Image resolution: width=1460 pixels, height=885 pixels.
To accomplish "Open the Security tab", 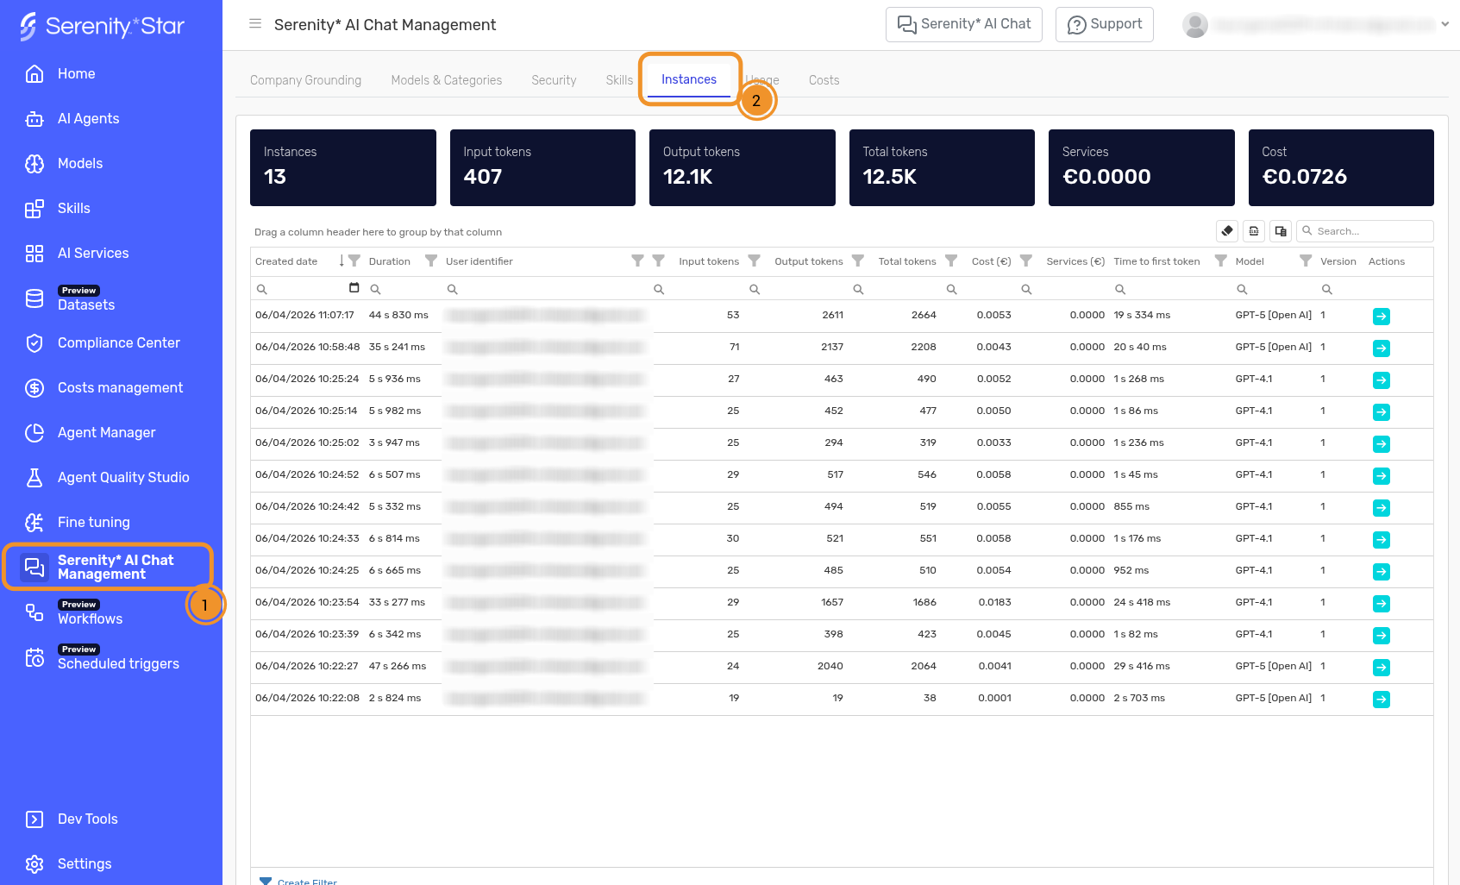I will click(554, 79).
